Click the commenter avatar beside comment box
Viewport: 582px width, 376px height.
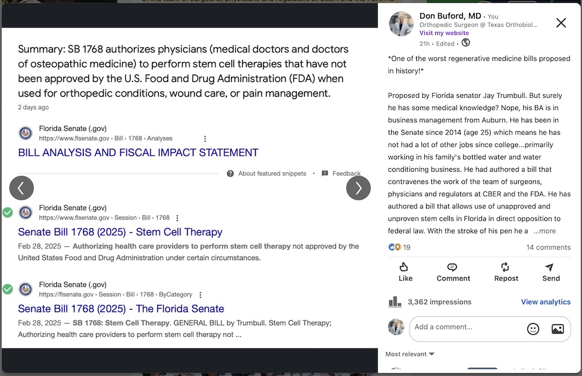coord(396,327)
